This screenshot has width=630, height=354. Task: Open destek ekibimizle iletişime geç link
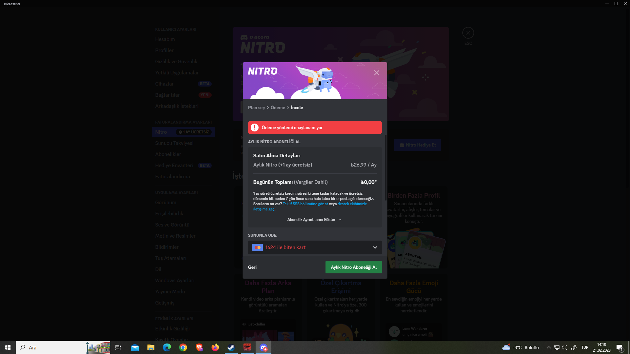(x=352, y=204)
